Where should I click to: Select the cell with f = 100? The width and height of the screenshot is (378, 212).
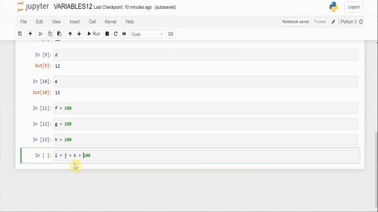point(206,108)
